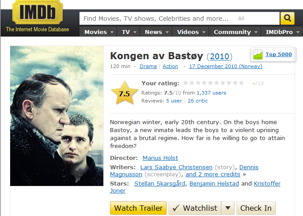Toggle the Watchlist checkmark button
The width and height of the screenshot is (303, 216).
click(195, 208)
